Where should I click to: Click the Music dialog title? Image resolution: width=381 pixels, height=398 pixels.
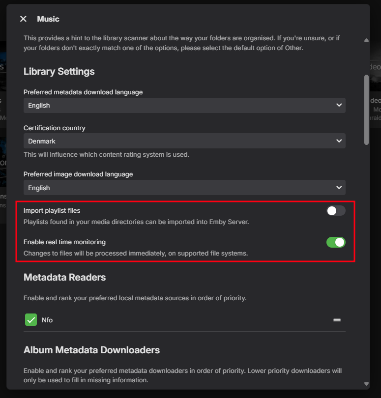pyautogui.click(x=48, y=19)
